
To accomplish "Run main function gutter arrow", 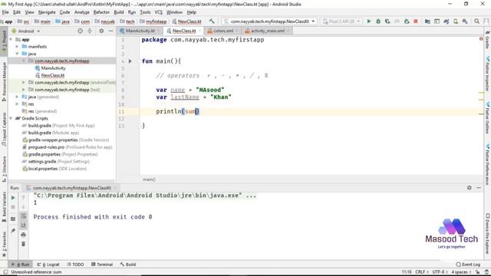I will click(x=130, y=61).
